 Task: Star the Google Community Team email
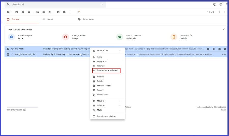(x=12, y=54)
